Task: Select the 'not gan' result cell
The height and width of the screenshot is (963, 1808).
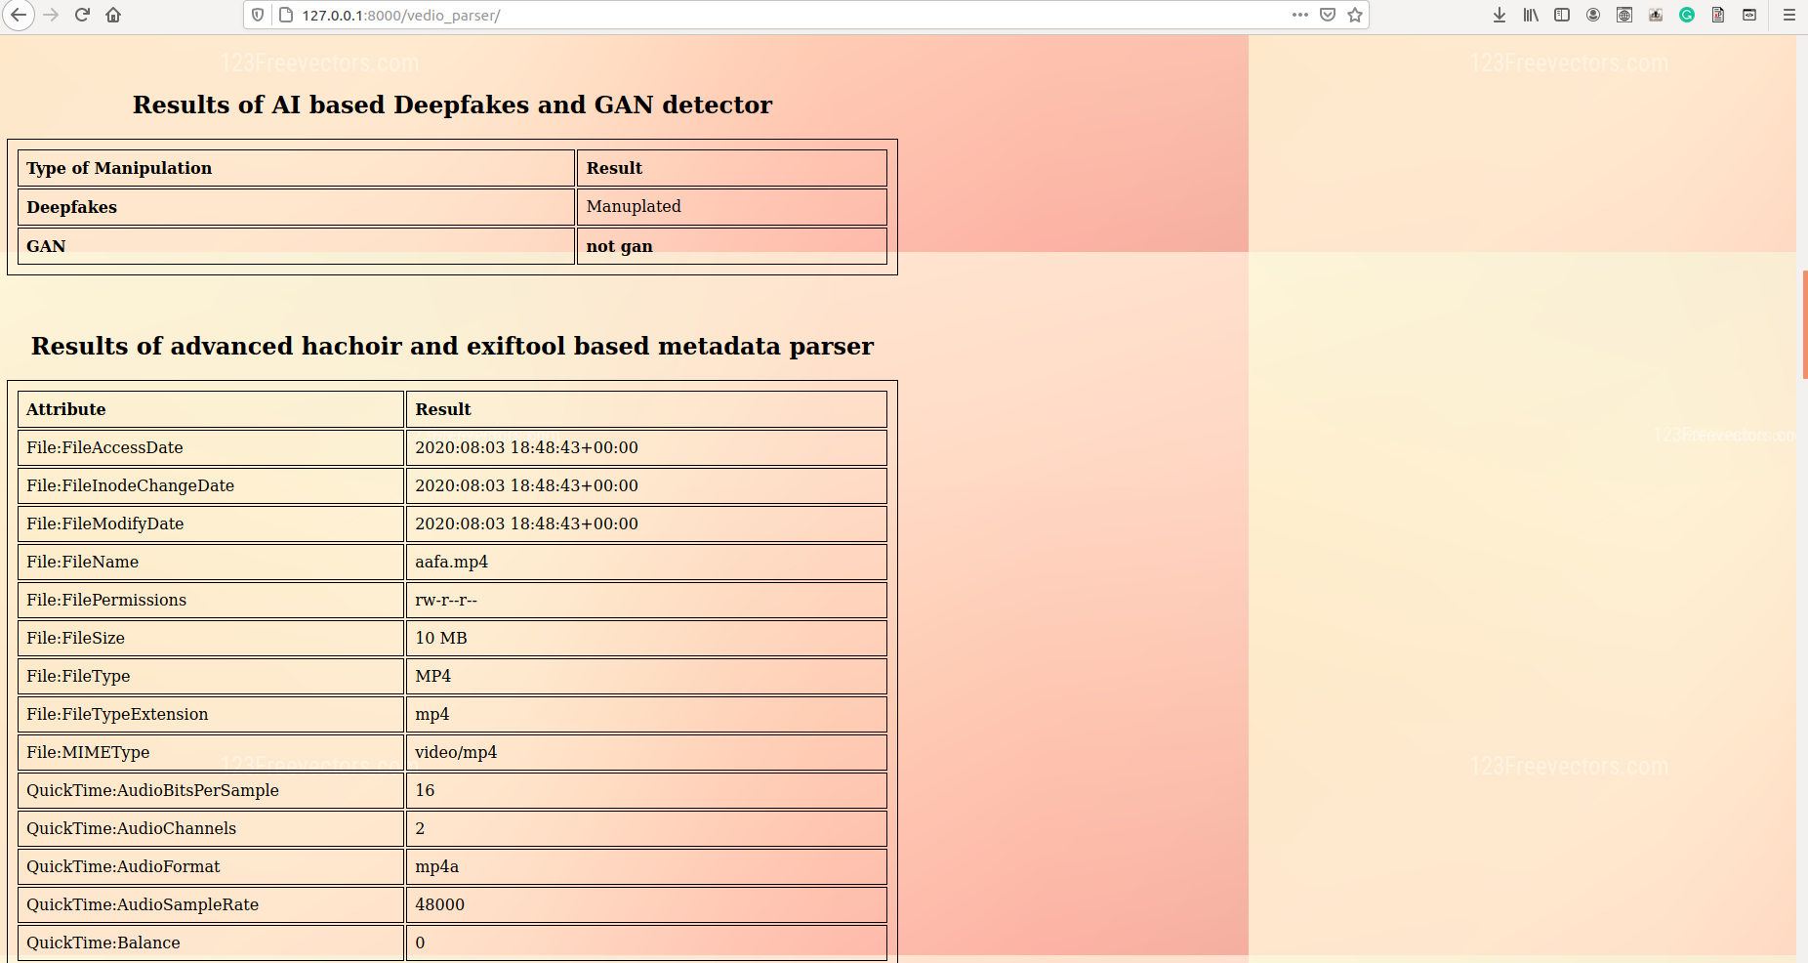Action: [732, 246]
